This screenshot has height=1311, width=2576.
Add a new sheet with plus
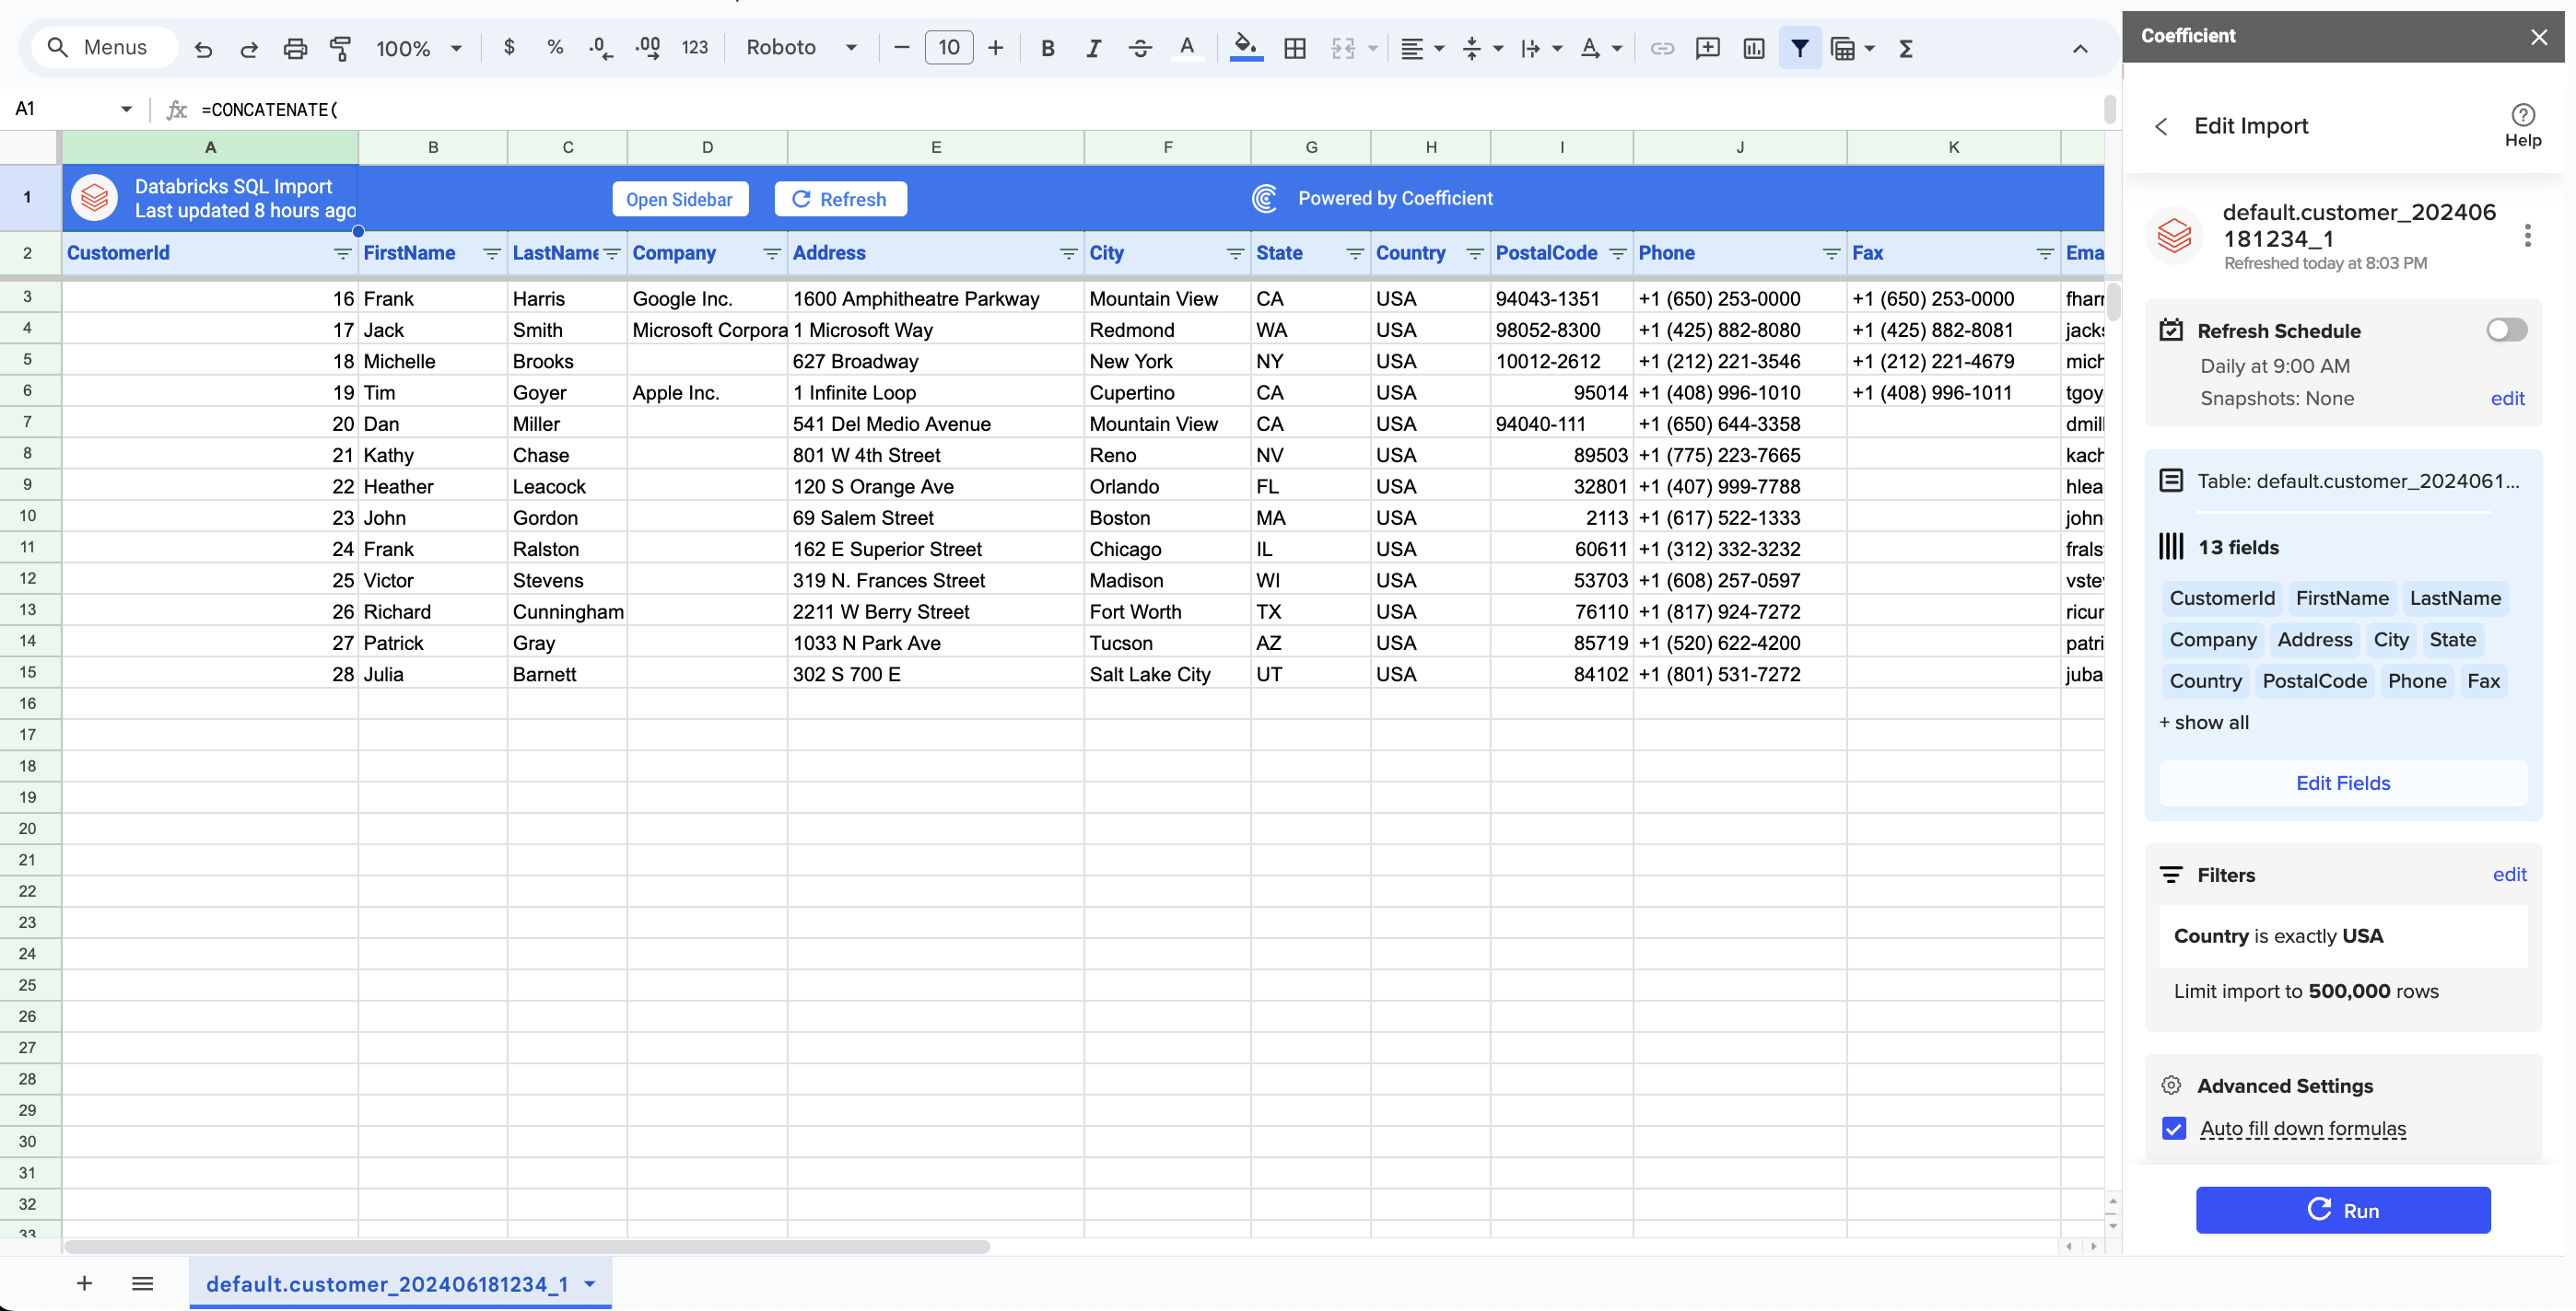(x=84, y=1283)
